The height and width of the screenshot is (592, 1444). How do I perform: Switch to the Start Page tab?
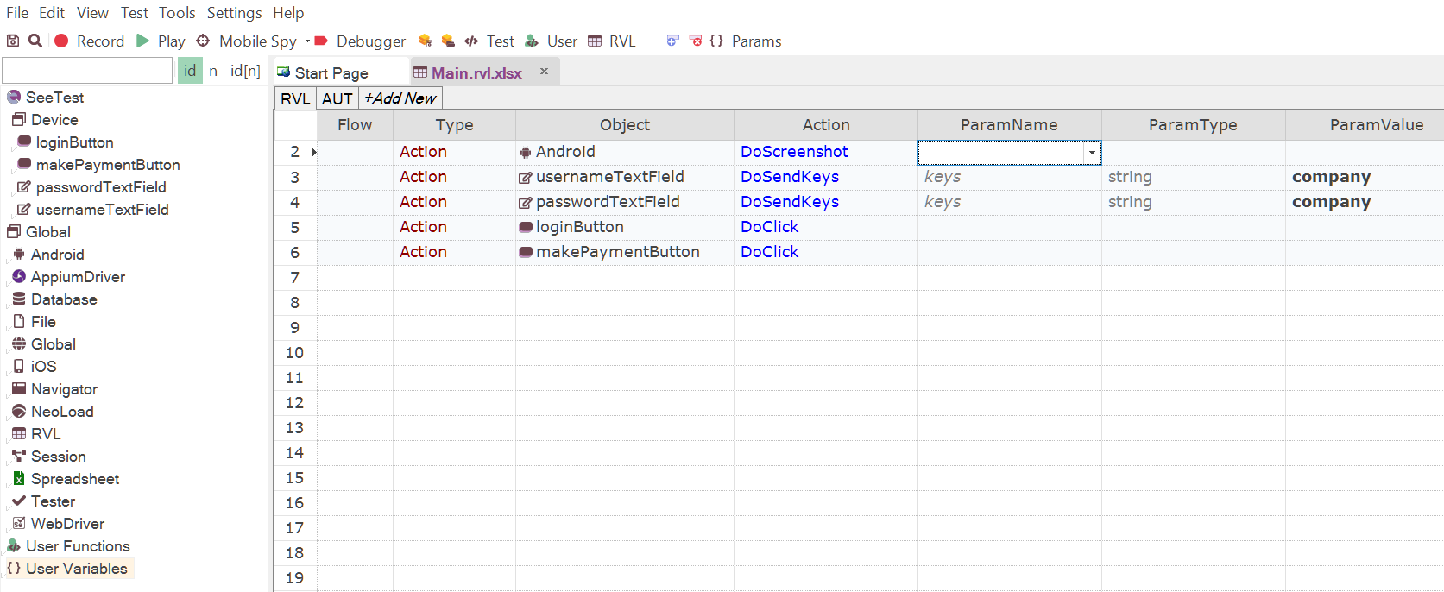[x=331, y=72]
